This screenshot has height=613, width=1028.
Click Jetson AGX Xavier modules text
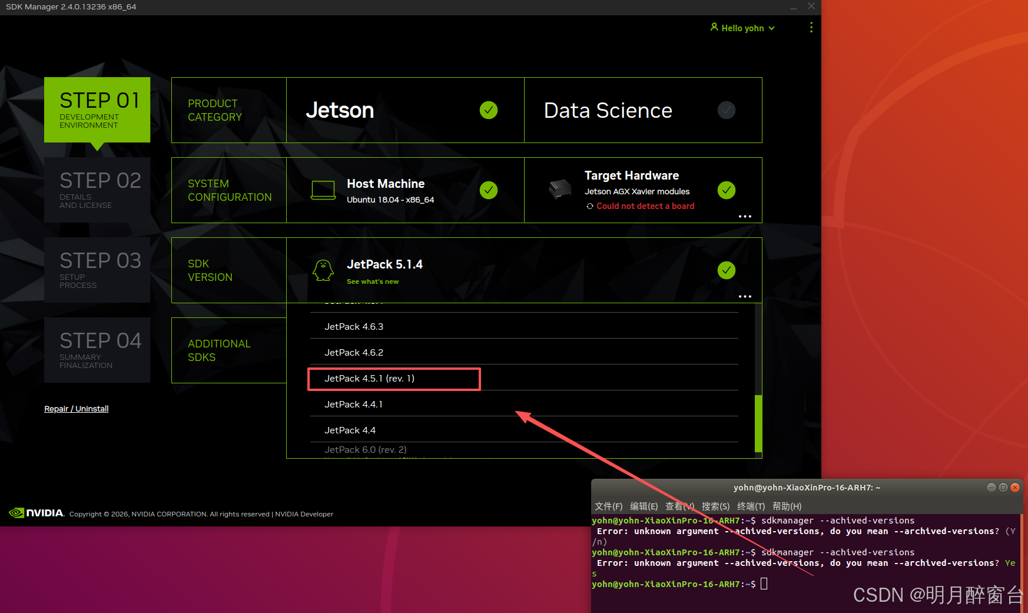(x=637, y=191)
